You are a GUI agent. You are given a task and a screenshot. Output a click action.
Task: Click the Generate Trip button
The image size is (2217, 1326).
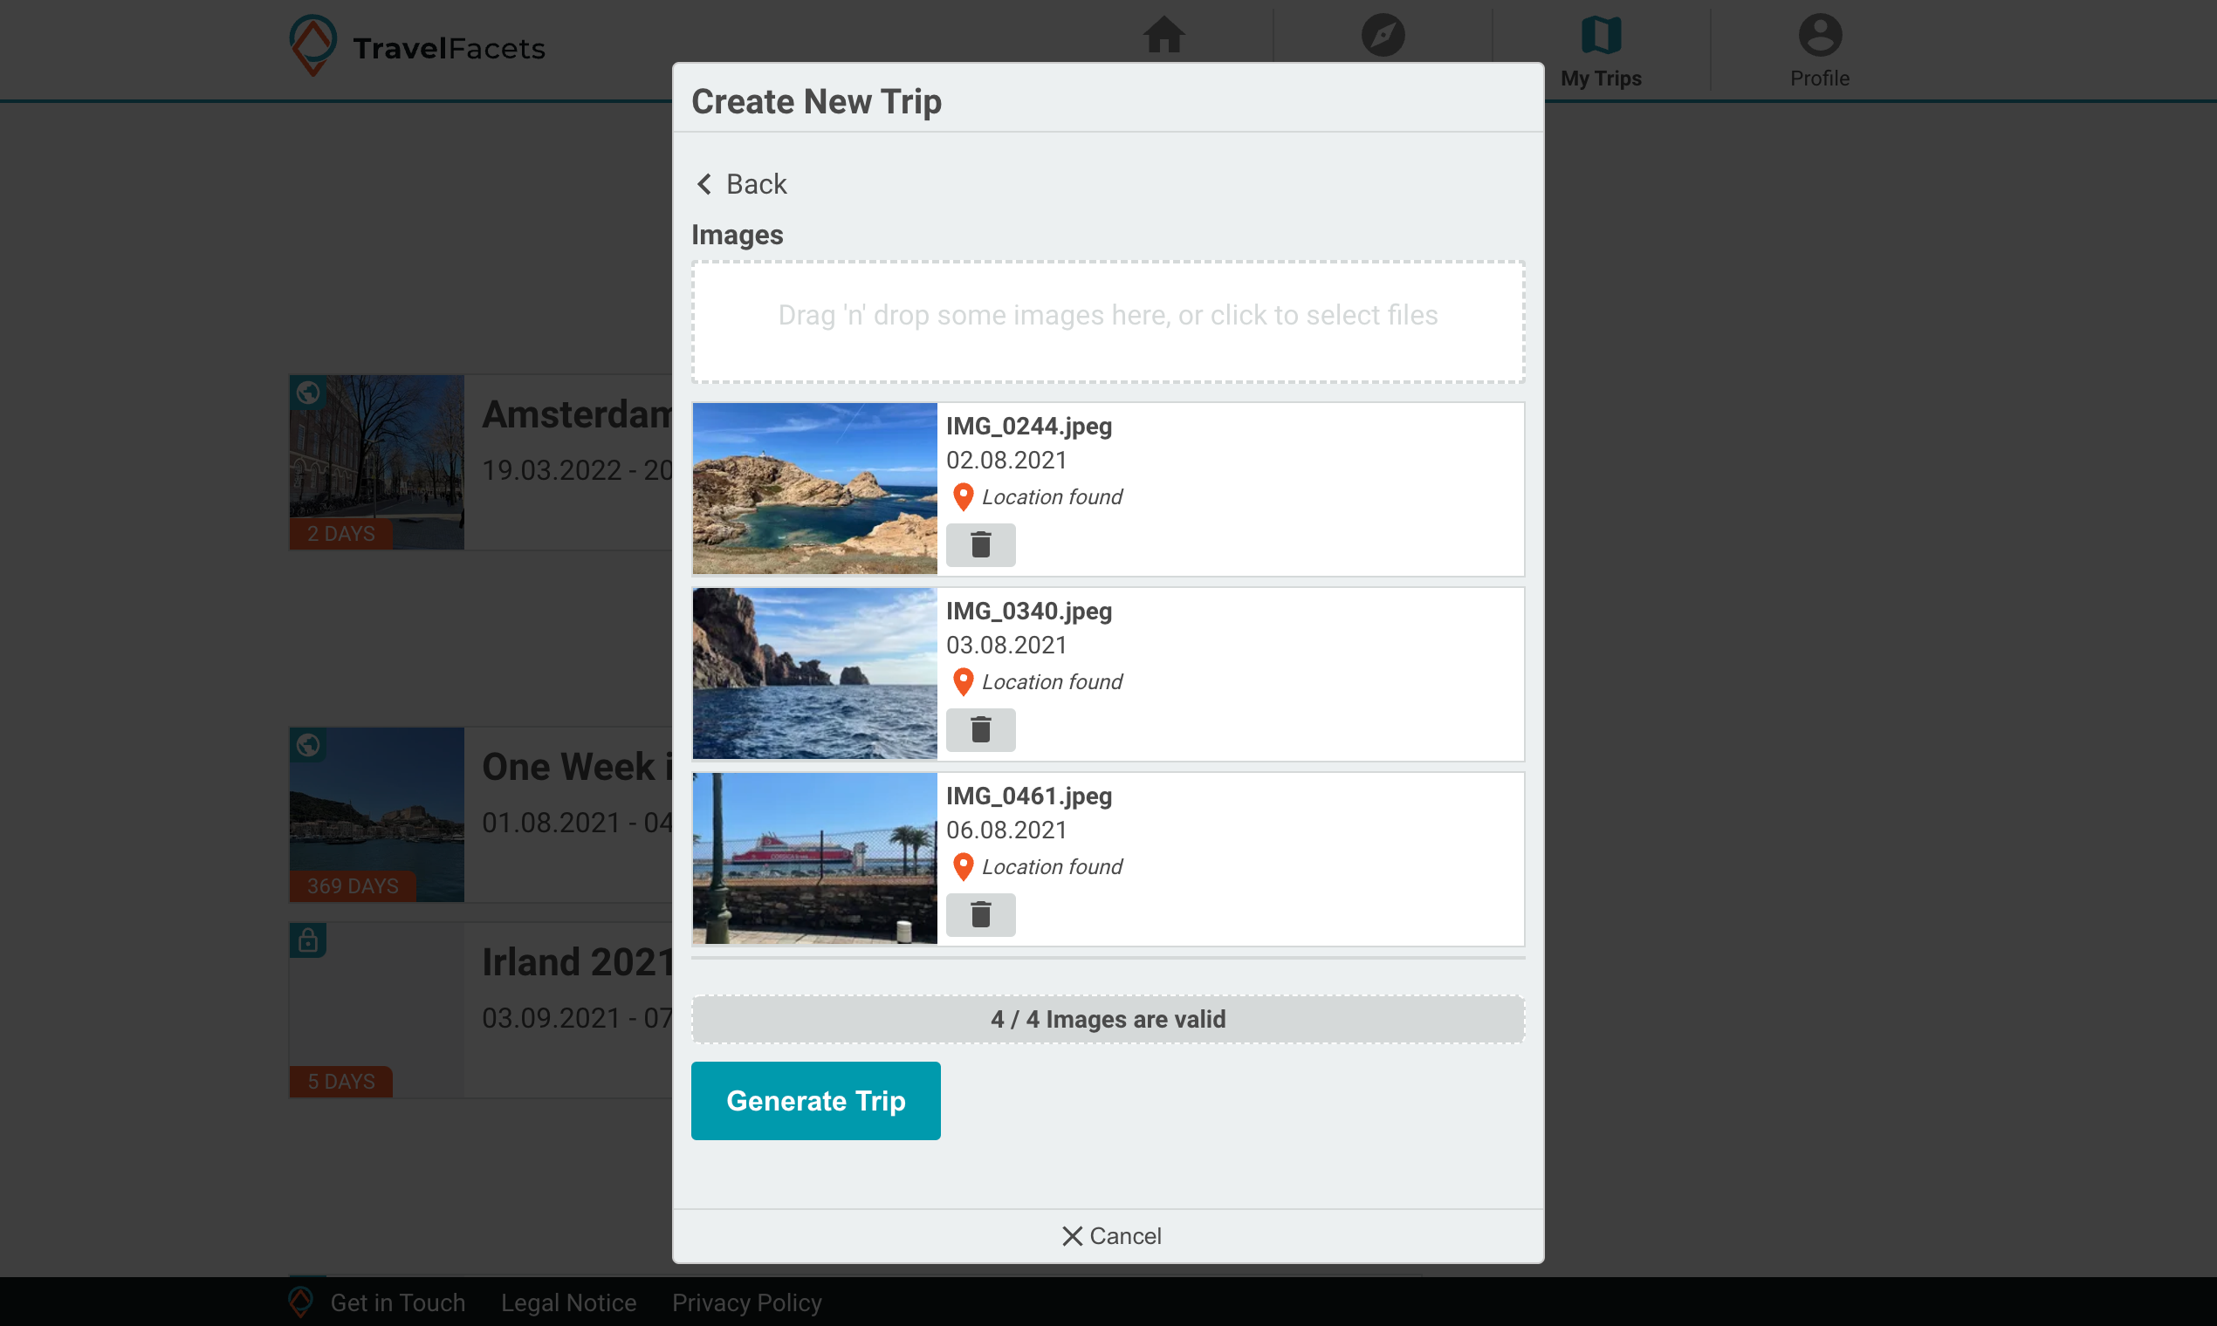tap(815, 1100)
